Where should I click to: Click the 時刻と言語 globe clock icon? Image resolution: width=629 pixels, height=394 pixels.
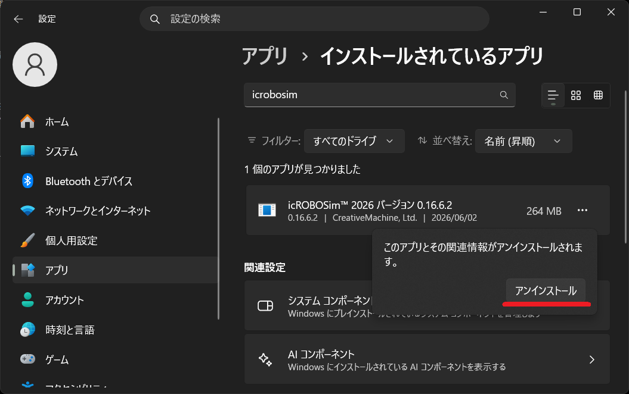27,329
